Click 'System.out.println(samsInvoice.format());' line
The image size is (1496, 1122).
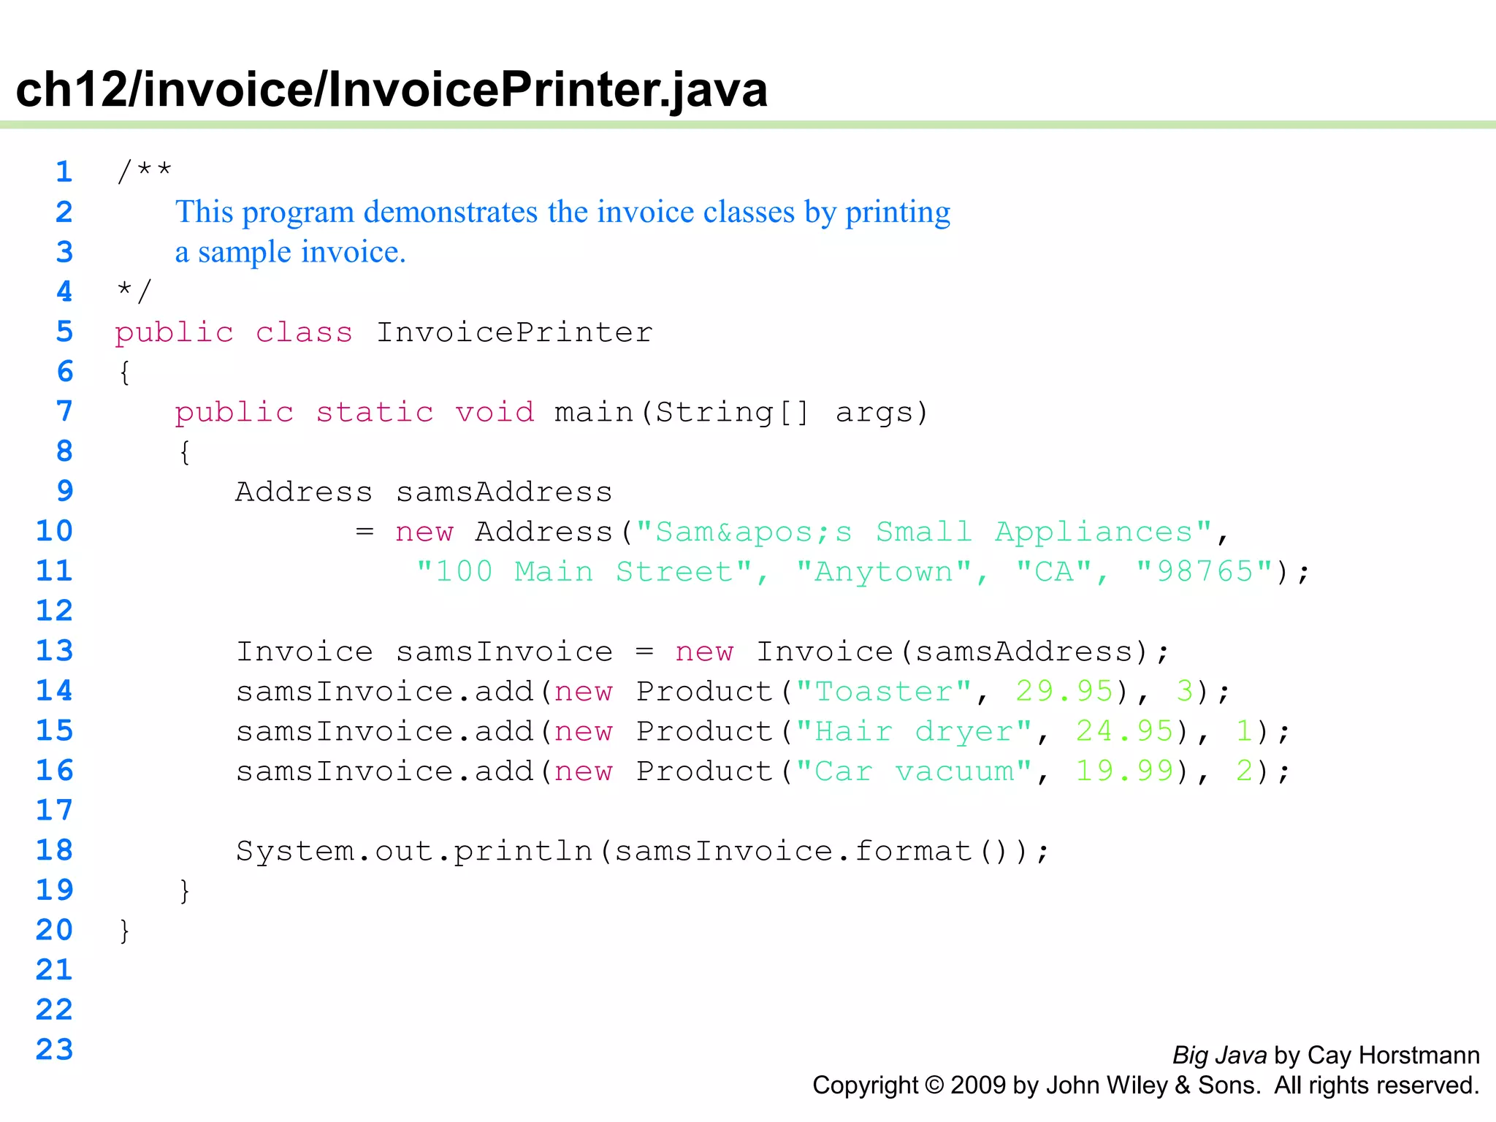click(643, 852)
